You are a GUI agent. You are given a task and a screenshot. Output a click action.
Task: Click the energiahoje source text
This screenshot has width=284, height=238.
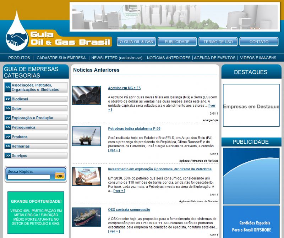(211, 120)
